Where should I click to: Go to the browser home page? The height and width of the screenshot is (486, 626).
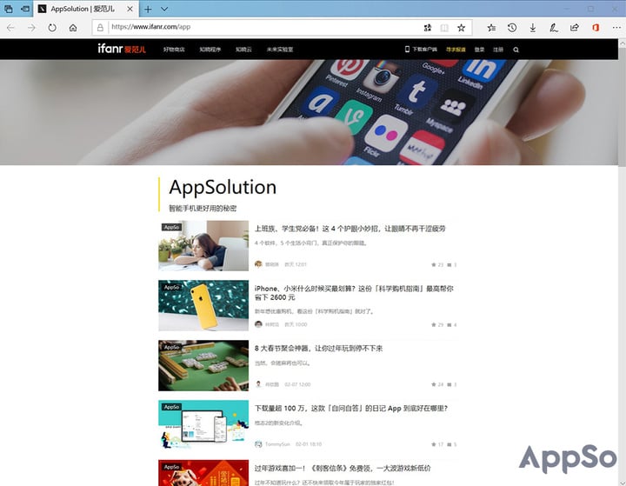[x=73, y=28]
